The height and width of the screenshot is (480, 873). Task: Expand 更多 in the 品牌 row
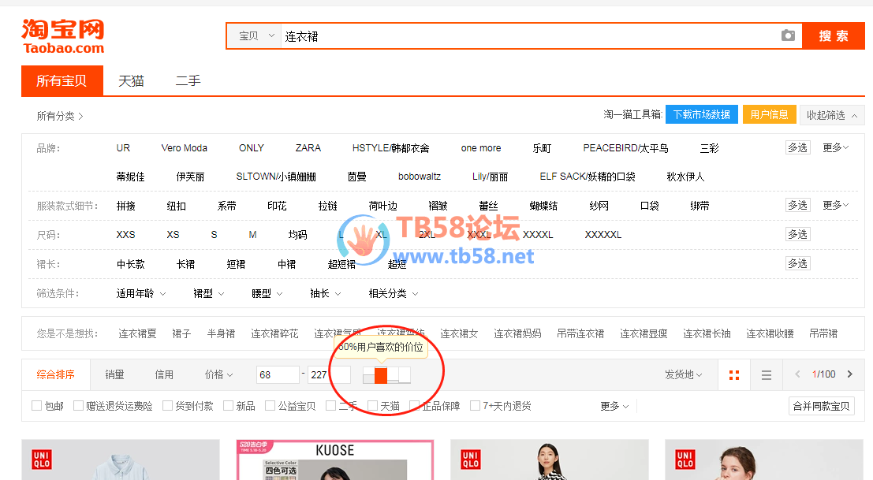click(836, 147)
